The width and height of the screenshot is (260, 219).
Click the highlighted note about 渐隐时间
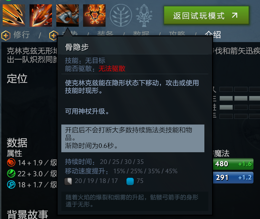(133, 138)
